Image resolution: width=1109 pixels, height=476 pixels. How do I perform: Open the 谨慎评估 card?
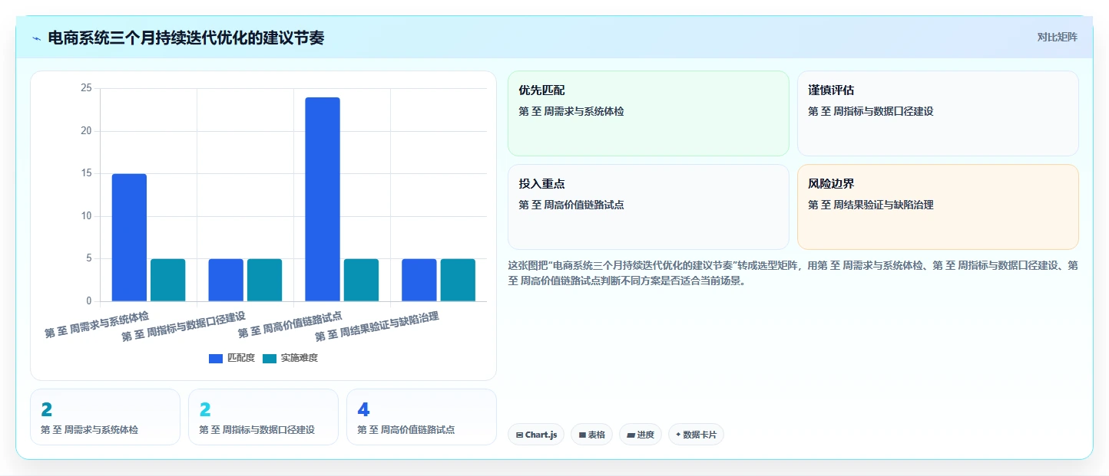pos(938,113)
